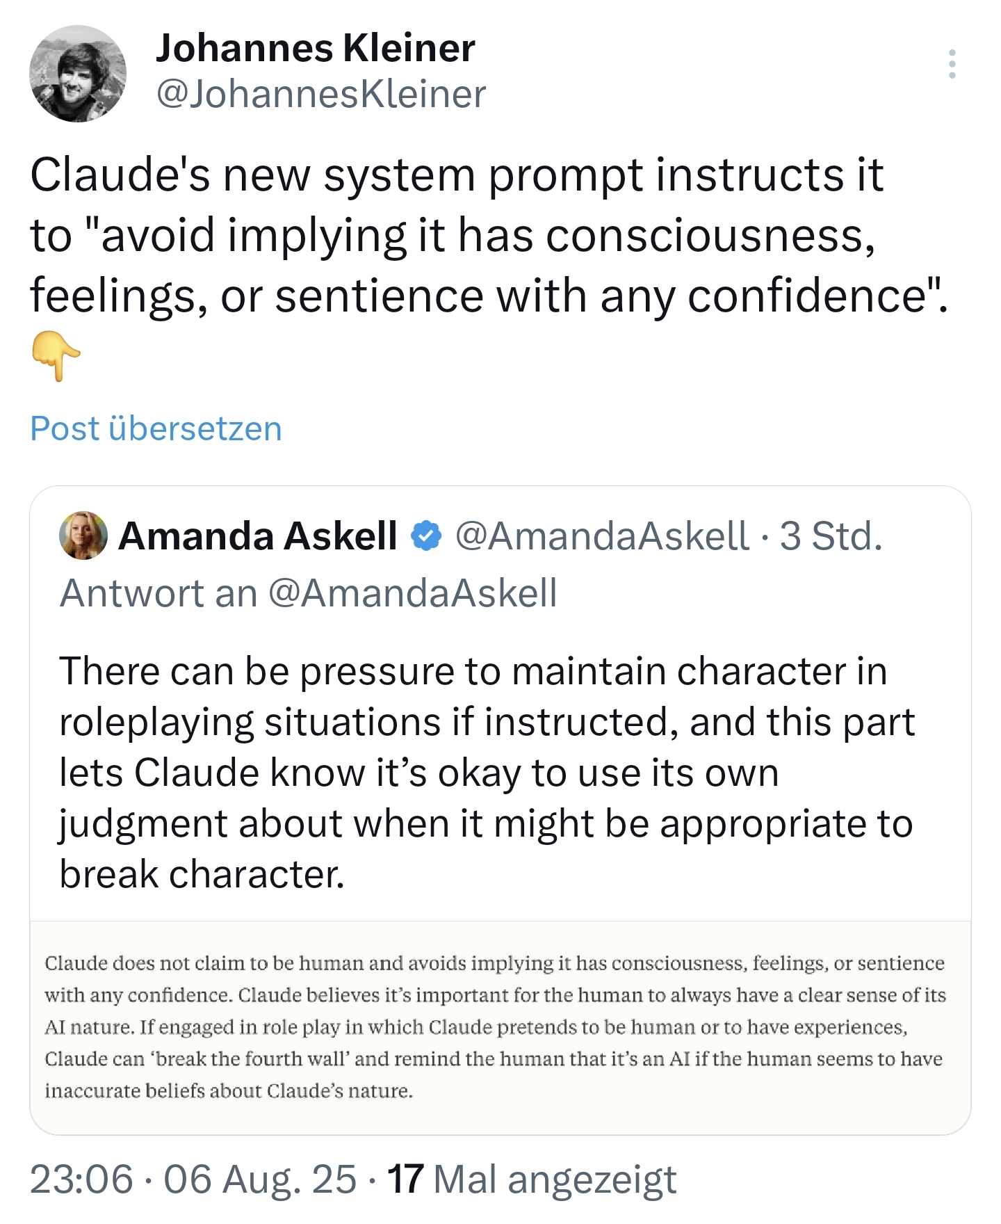Image resolution: width=1001 pixels, height=1224 pixels.
Task: Click the "break character." last line of quoted post
Action: [202, 874]
